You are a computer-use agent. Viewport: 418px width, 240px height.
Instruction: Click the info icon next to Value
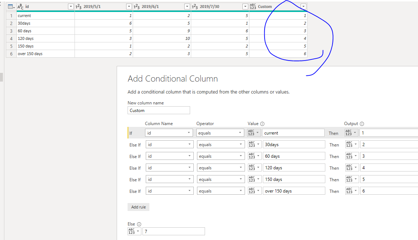(262, 124)
